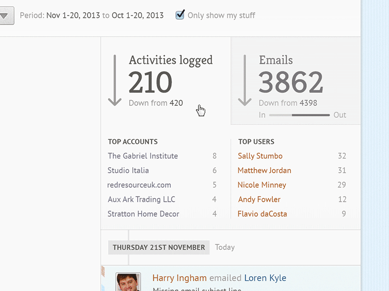Click the TOP ACCOUNTS heading

[x=133, y=142]
